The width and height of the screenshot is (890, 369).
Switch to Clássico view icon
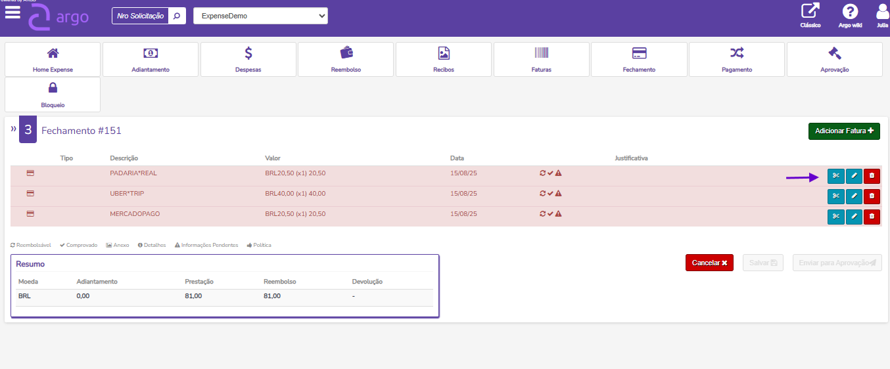pyautogui.click(x=810, y=13)
